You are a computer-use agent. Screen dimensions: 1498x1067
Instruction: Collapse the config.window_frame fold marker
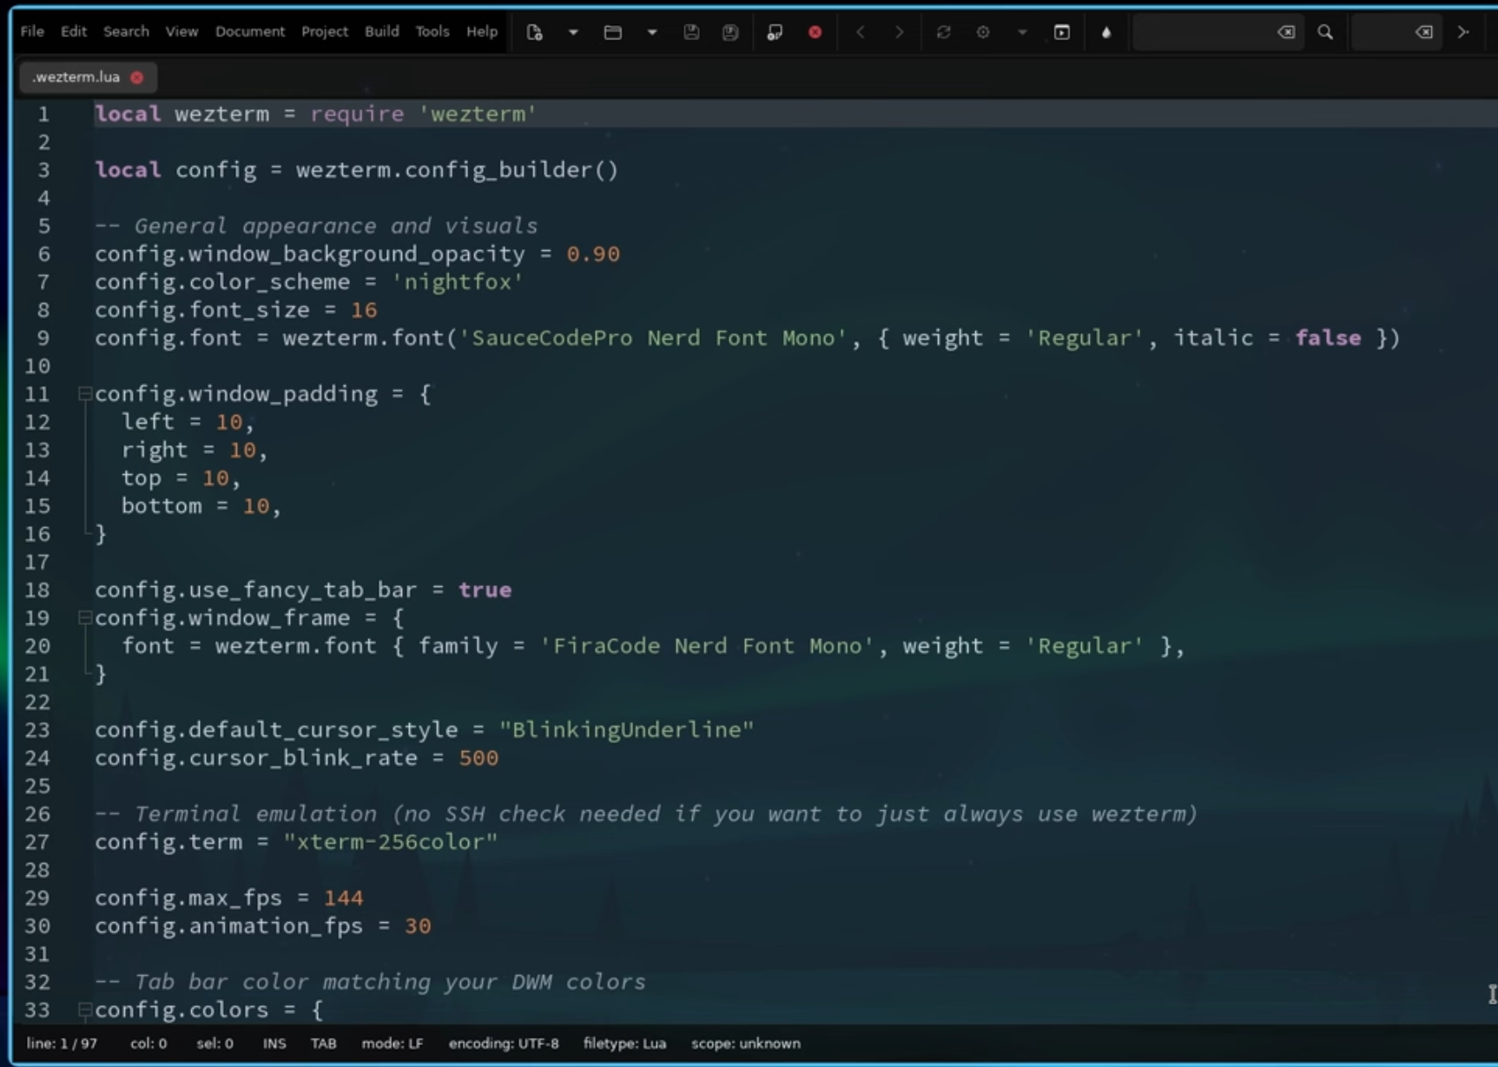click(x=84, y=618)
